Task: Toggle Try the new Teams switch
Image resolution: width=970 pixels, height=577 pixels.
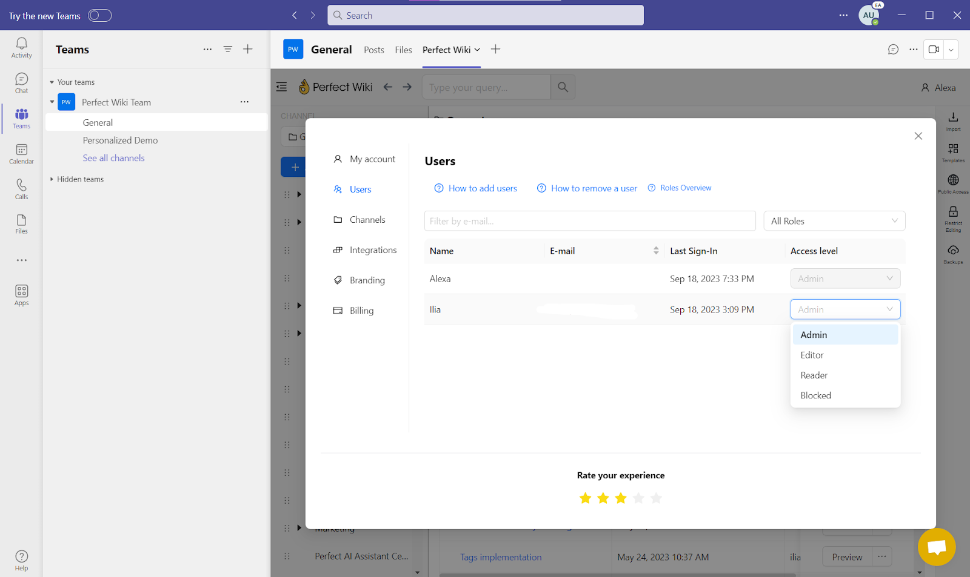Action: tap(100, 15)
